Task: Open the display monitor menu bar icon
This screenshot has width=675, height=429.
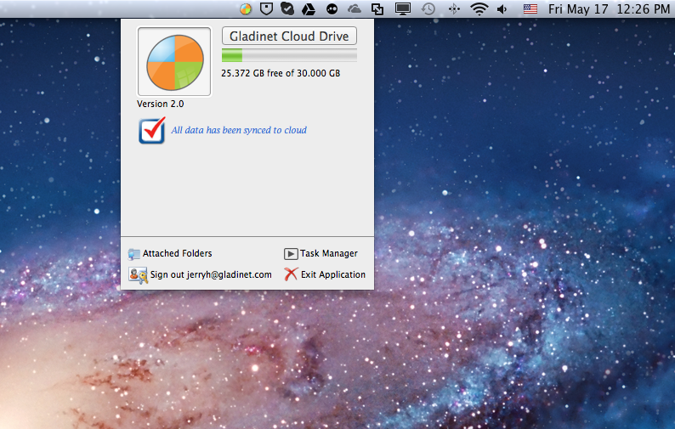Action: [403, 9]
